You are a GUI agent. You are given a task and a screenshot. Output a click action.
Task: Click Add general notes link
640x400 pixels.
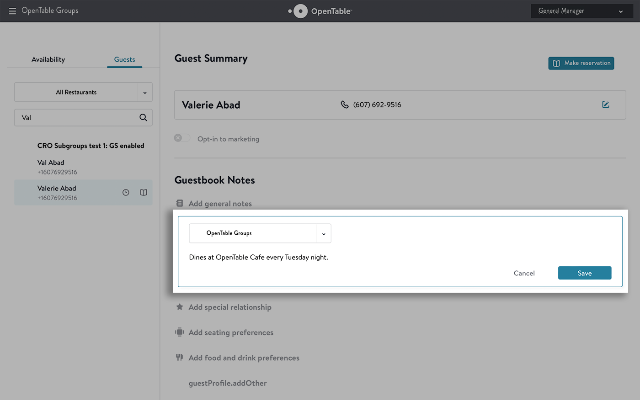click(x=220, y=204)
